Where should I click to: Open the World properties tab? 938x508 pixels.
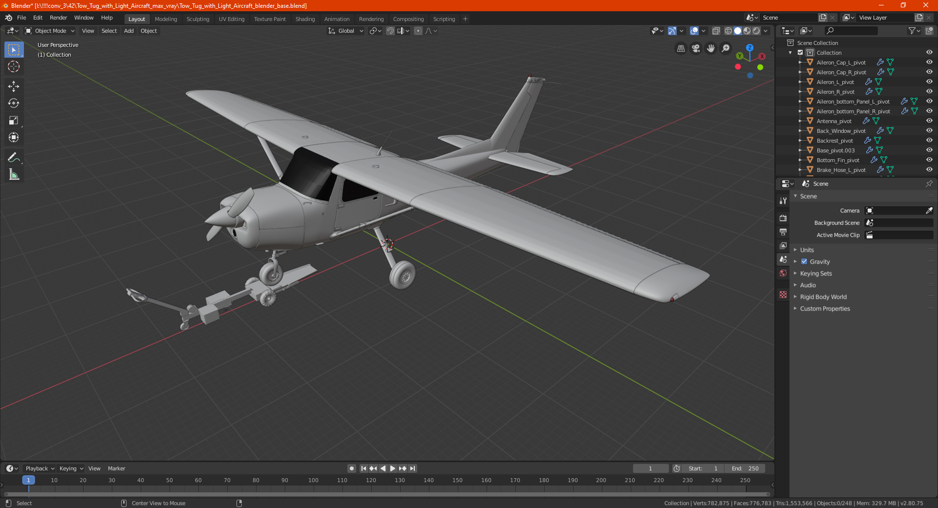(783, 273)
